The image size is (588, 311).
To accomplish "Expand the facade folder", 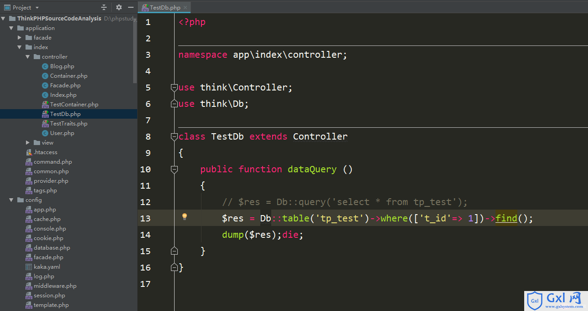I will point(20,38).
